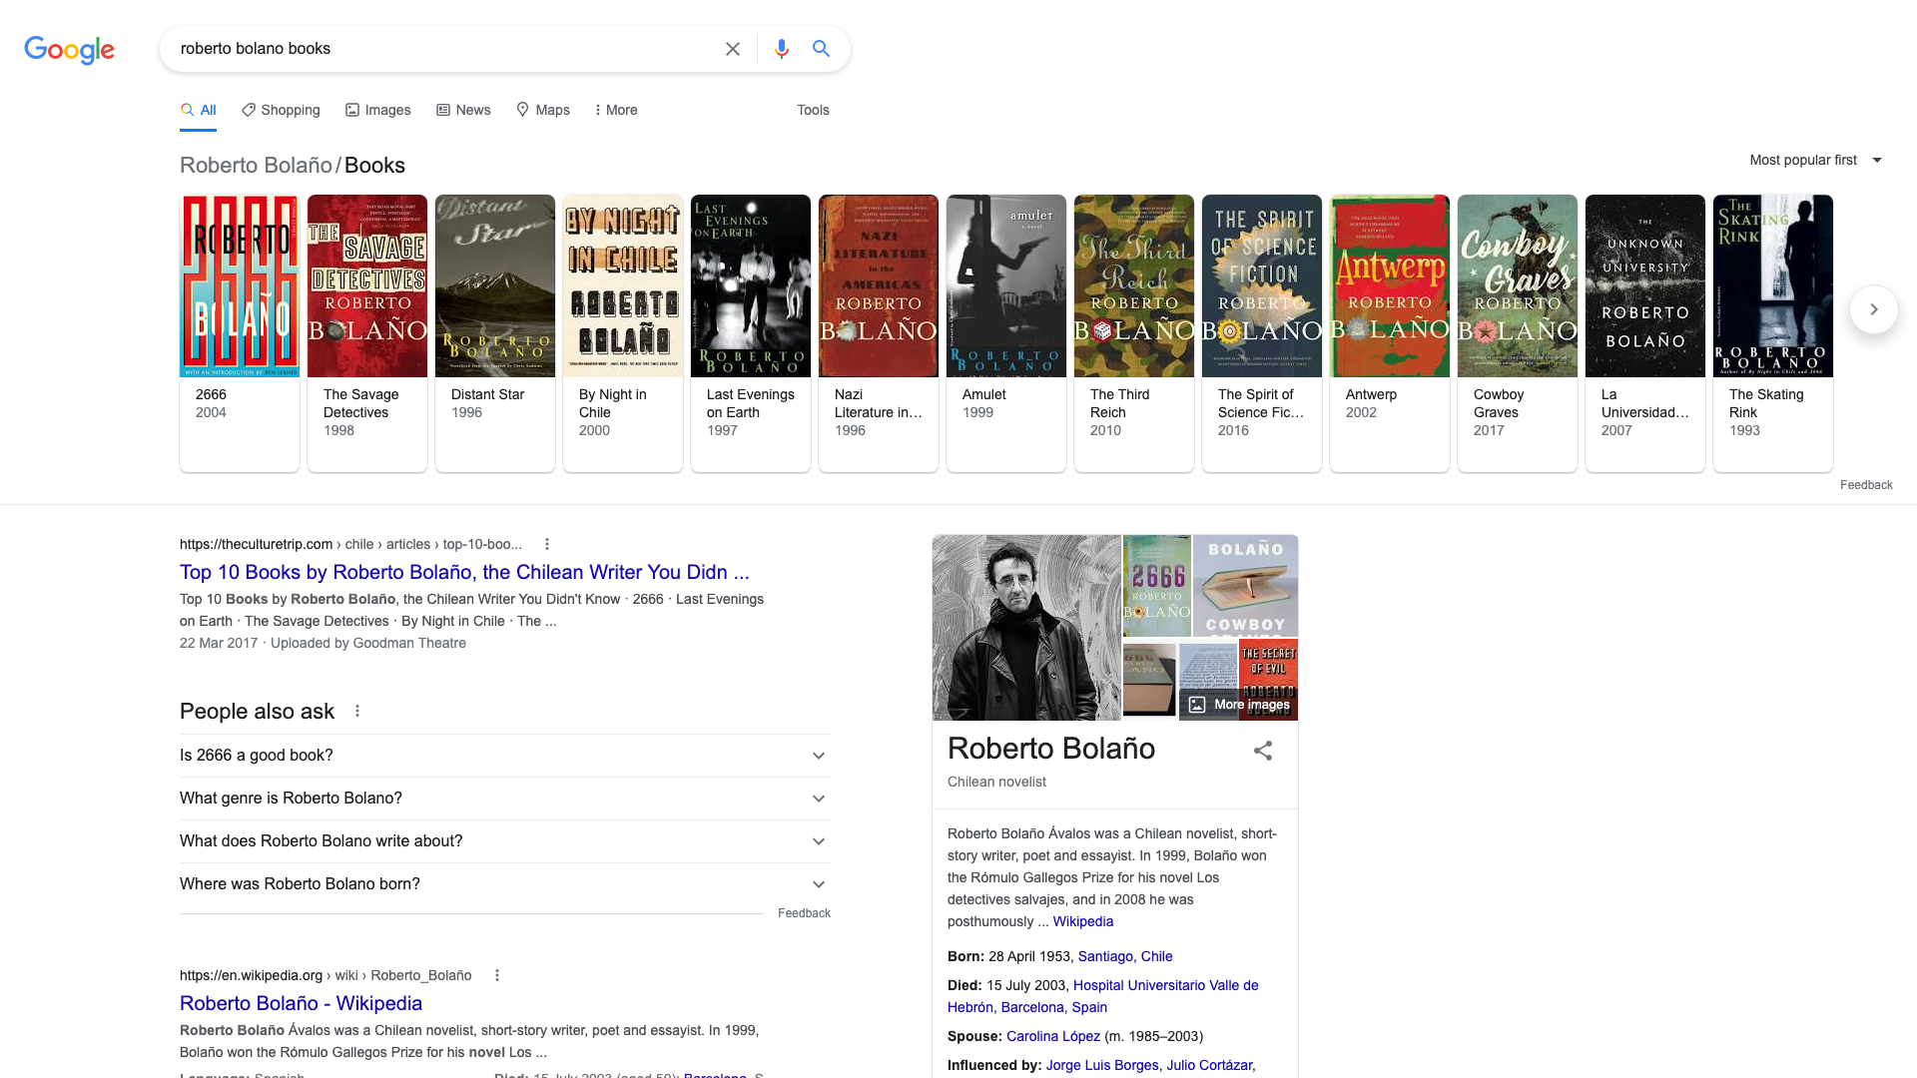Click Feedback under People also ask
This screenshot has width=1917, height=1078.
804,913
